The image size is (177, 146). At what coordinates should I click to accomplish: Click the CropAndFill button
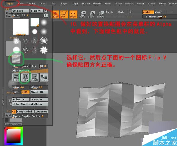pyautogui.click(x=25, y=112)
